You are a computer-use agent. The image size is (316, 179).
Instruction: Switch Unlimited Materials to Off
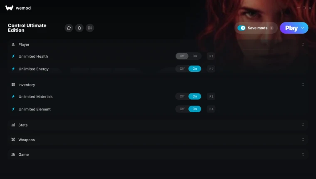tap(182, 96)
